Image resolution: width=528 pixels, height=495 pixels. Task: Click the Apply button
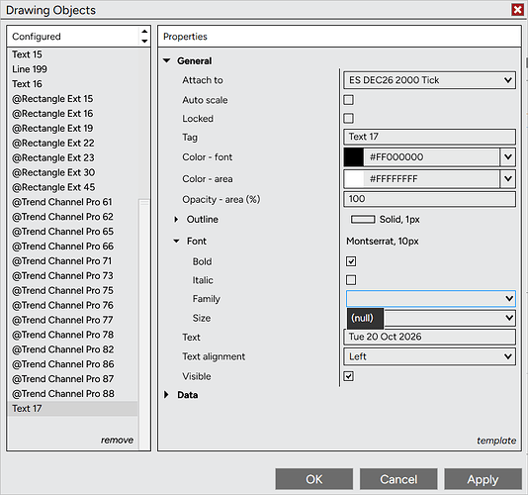[483, 479]
